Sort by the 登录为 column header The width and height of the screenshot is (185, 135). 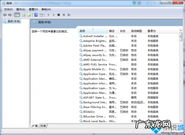(x=153, y=31)
